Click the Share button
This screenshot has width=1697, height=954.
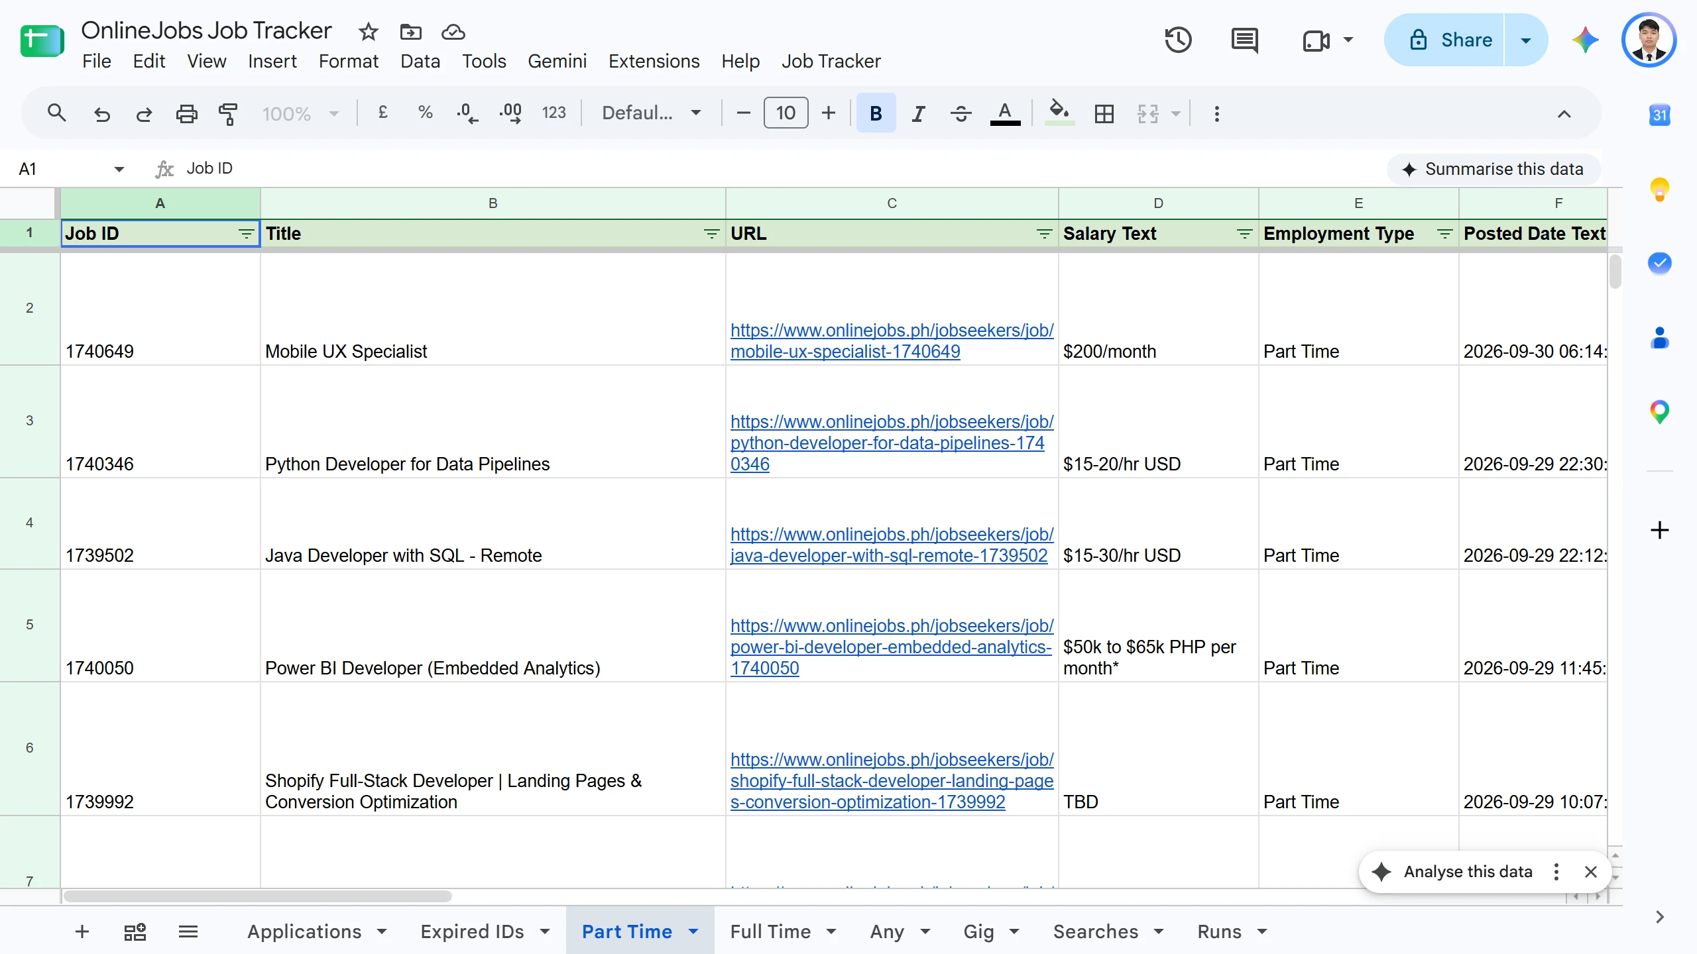pyautogui.click(x=1445, y=40)
